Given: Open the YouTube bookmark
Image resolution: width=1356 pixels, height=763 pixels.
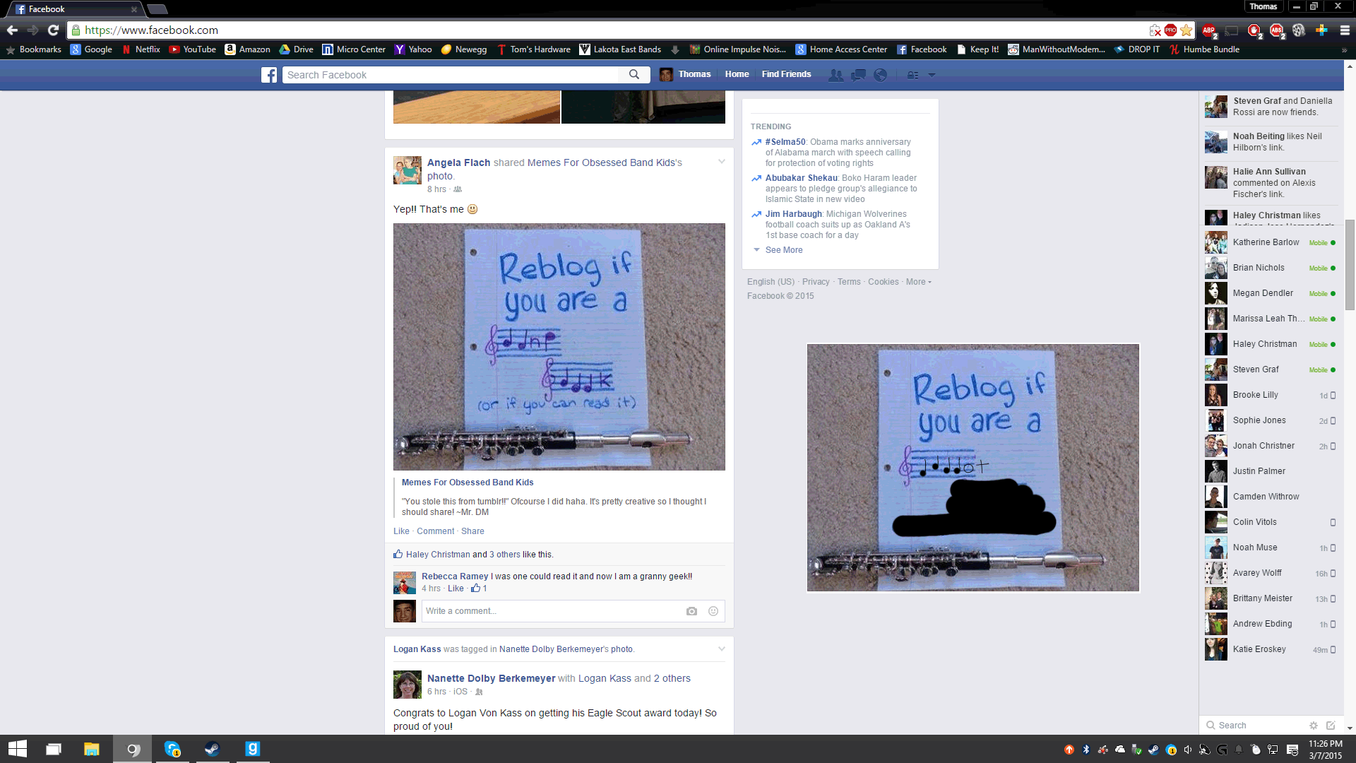Looking at the screenshot, I should pos(192,49).
